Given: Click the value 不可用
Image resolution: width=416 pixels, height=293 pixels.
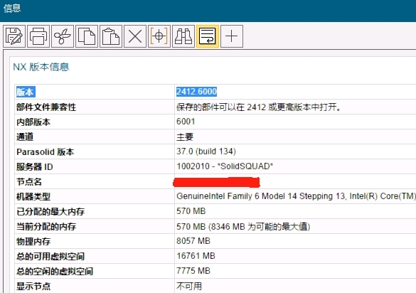Looking at the screenshot, I should point(189,286).
